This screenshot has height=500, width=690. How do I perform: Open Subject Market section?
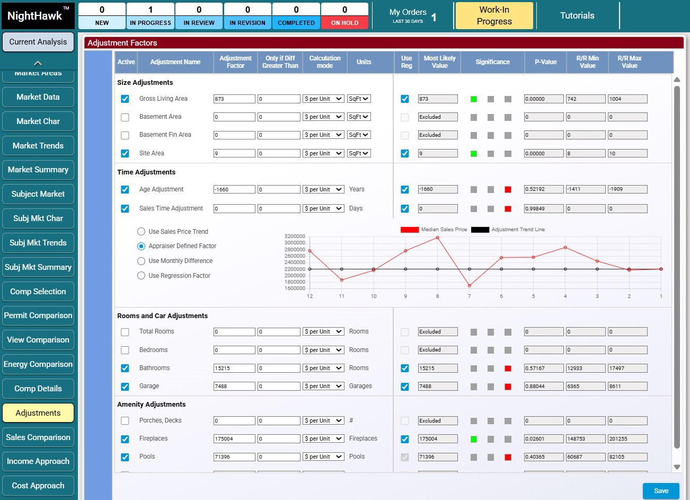[38, 194]
